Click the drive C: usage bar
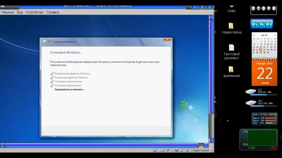This screenshot has width=282, height=158. click(x=263, y=95)
